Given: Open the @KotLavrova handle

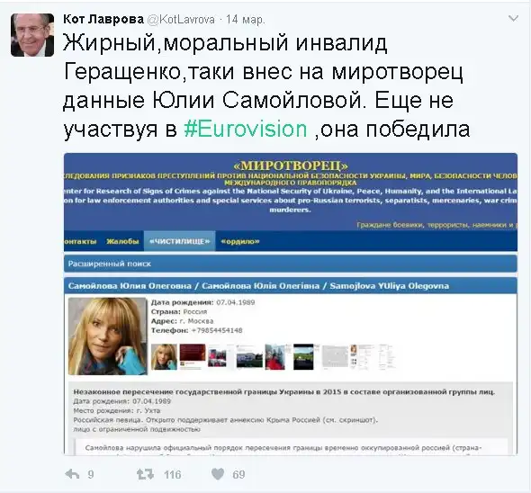Looking at the screenshot, I should (x=182, y=20).
